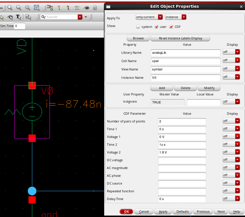245x217 pixels.
Task: Click the Sim Time input field
Action: tap(20, 26)
